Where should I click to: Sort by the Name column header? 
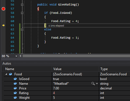point(28,69)
